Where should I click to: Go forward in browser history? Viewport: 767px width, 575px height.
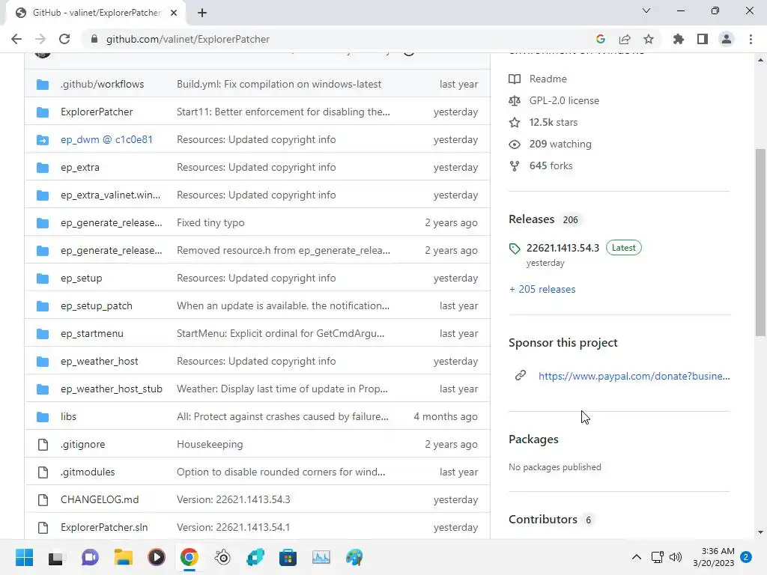pos(40,39)
